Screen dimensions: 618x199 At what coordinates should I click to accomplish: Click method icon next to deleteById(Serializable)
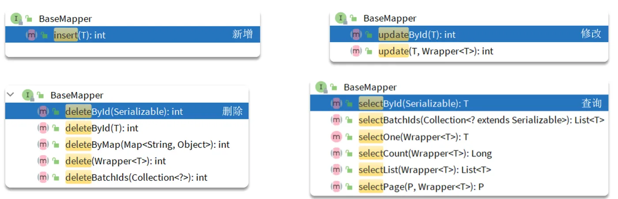pyautogui.click(x=43, y=111)
